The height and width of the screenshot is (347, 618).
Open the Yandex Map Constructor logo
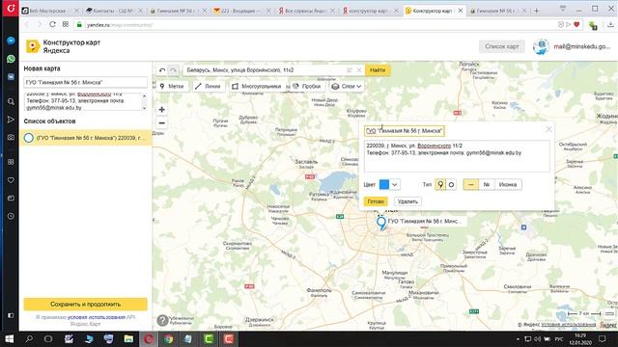33,46
